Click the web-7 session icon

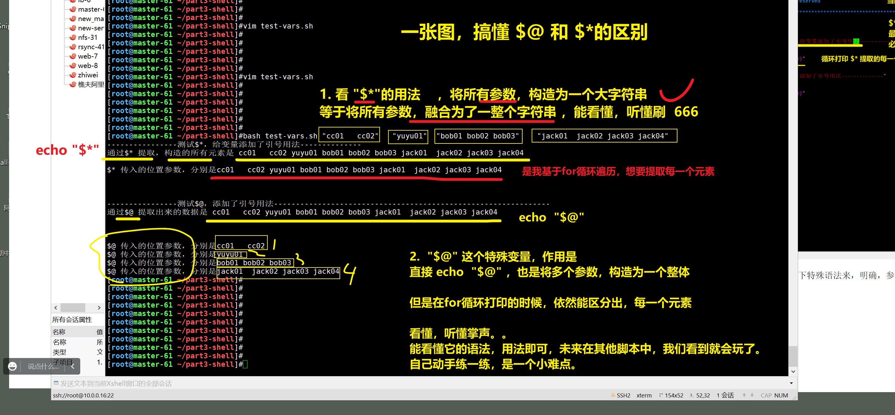73,56
